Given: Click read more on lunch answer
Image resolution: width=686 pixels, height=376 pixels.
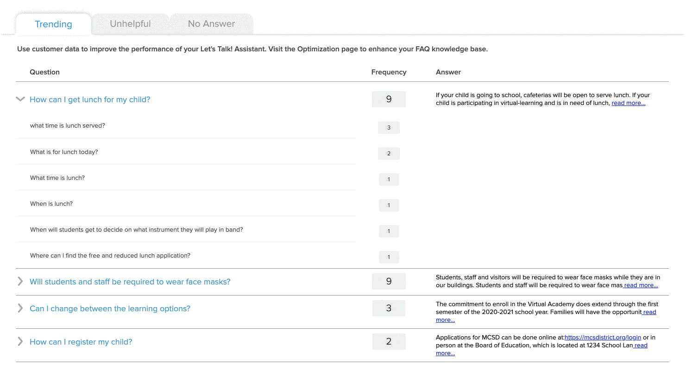Looking at the screenshot, I should 628,103.
